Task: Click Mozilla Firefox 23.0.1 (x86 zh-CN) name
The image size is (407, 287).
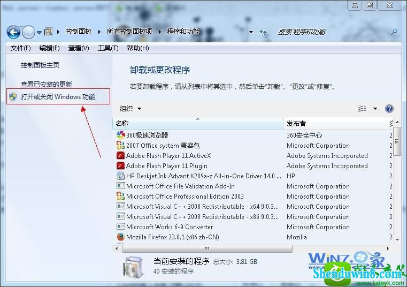Action: tap(173, 237)
